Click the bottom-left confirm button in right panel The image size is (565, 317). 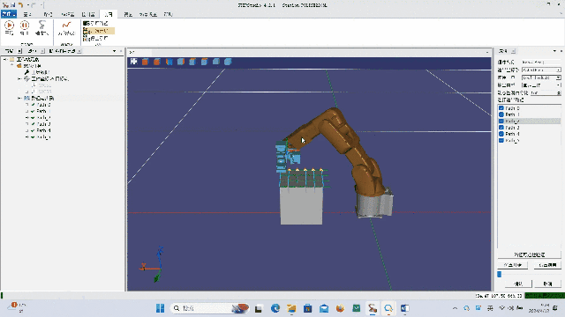[518, 284]
